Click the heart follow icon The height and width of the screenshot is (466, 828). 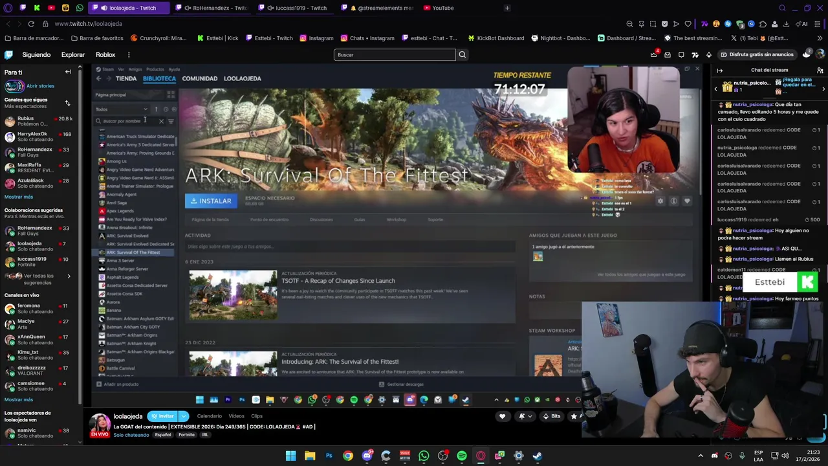tap(502, 416)
